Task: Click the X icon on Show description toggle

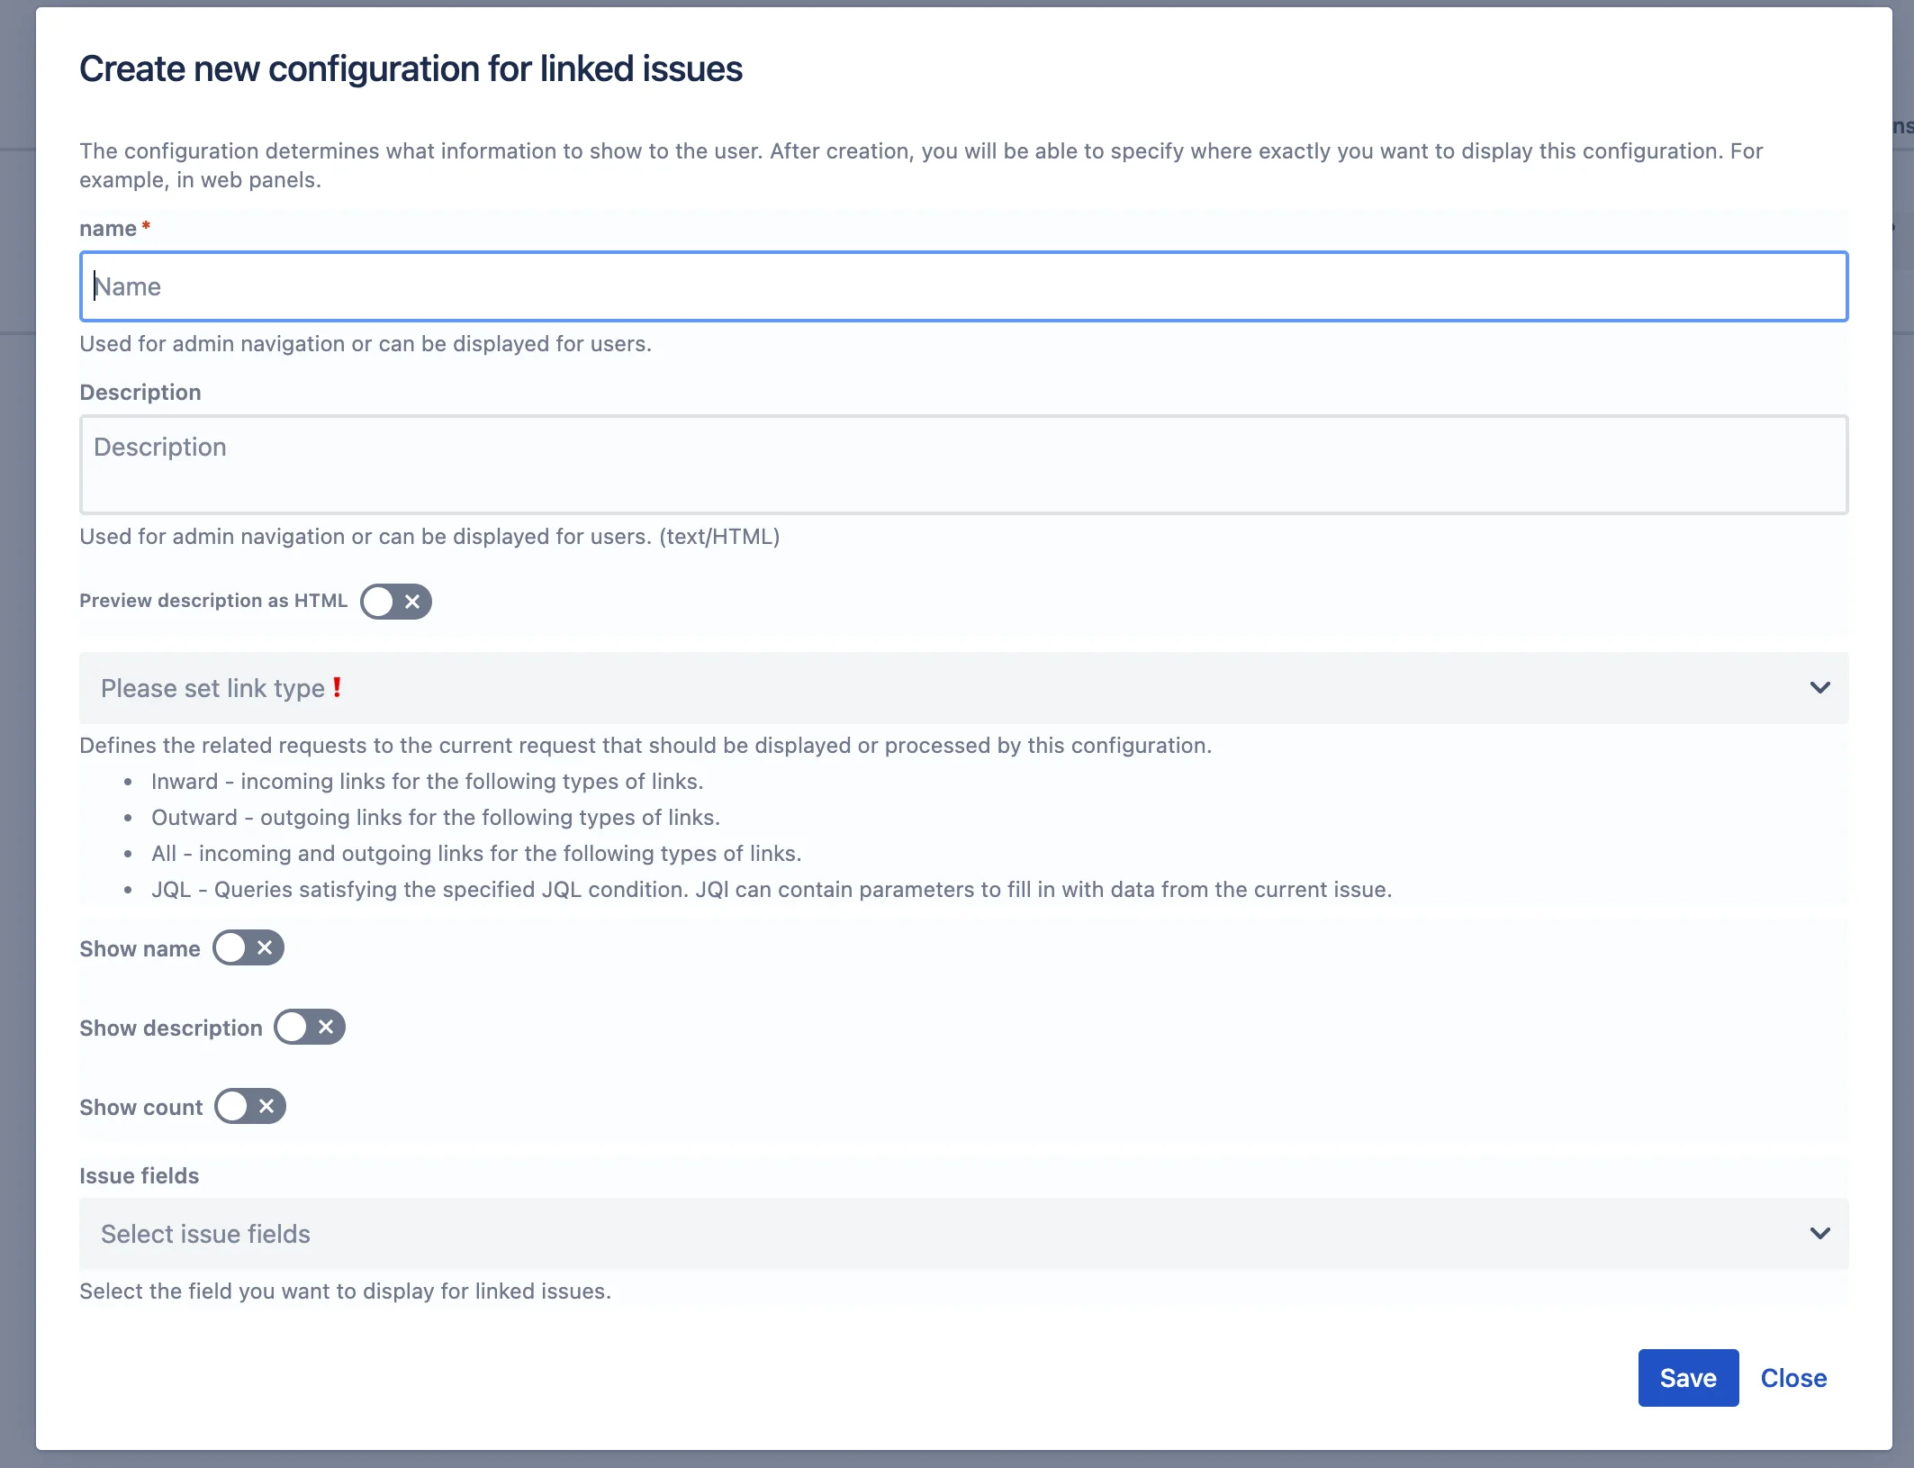Action: pyautogui.click(x=326, y=1028)
